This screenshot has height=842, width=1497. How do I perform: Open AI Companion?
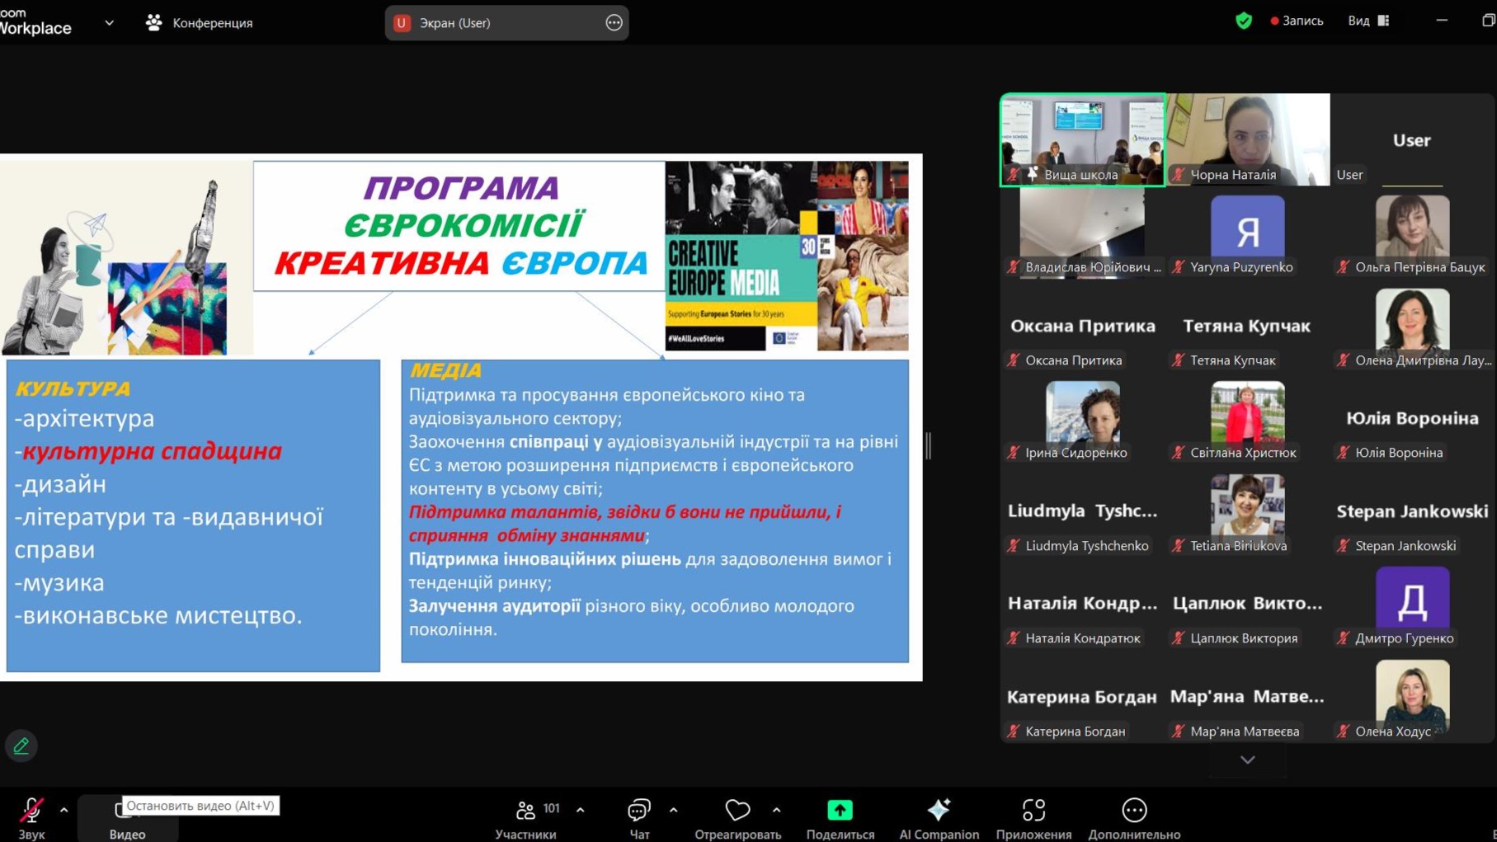(939, 811)
